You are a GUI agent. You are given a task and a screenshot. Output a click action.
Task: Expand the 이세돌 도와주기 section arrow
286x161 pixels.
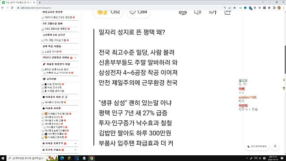75,144
